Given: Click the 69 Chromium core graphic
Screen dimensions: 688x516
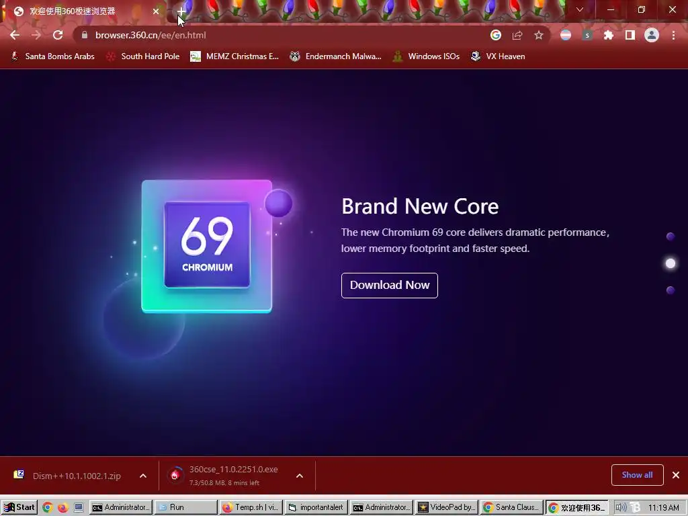Looking at the screenshot, I should 207,245.
